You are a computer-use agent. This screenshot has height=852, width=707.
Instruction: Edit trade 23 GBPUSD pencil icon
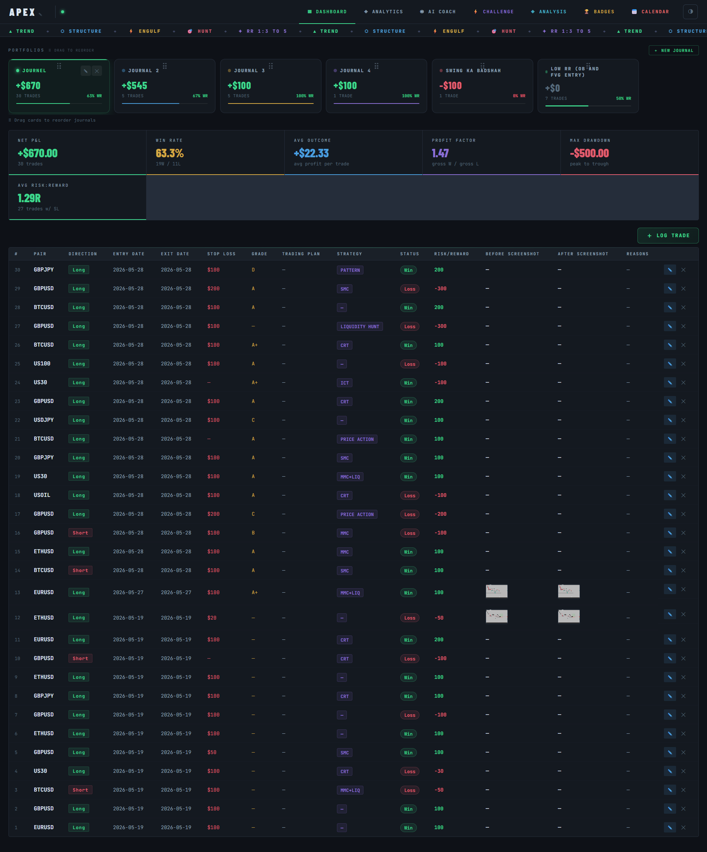click(x=670, y=401)
